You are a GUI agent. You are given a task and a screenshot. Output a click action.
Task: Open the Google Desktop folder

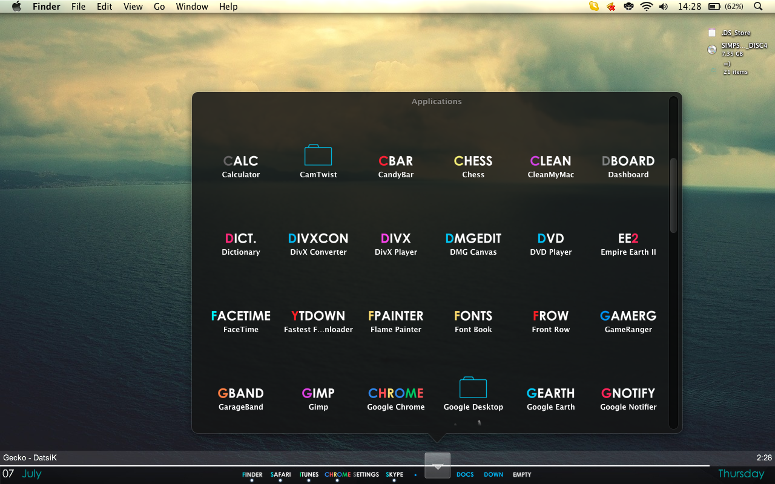[473, 394]
